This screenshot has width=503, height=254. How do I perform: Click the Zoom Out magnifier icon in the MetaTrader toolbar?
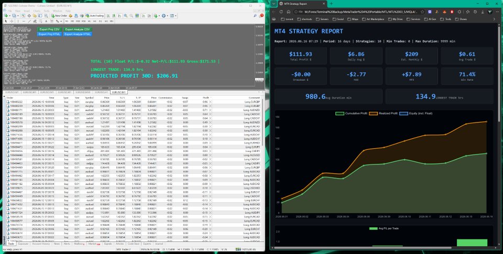point(131,16)
